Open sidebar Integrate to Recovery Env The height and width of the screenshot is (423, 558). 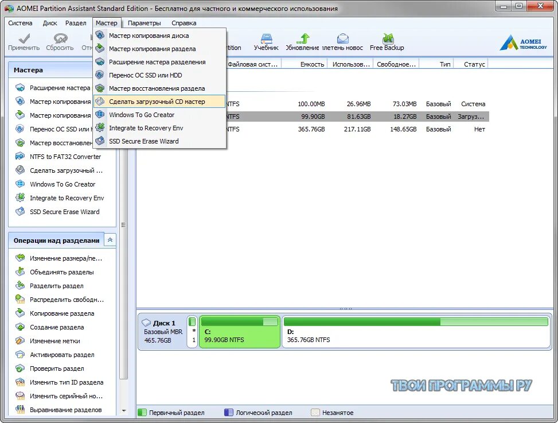coord(67,198)
